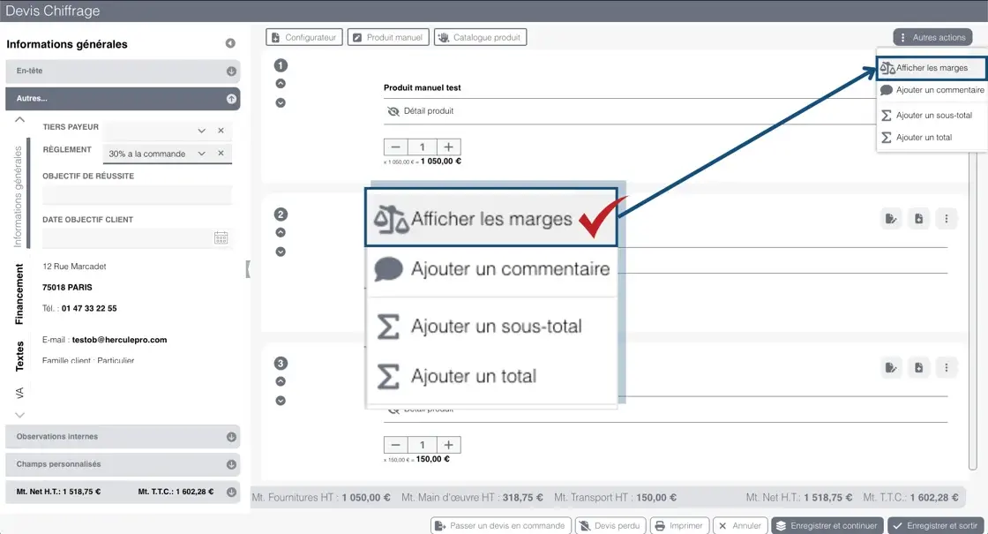988x534 pixels.
Task: Open the Catalogue produit
Action: click(x=480, y=37)
